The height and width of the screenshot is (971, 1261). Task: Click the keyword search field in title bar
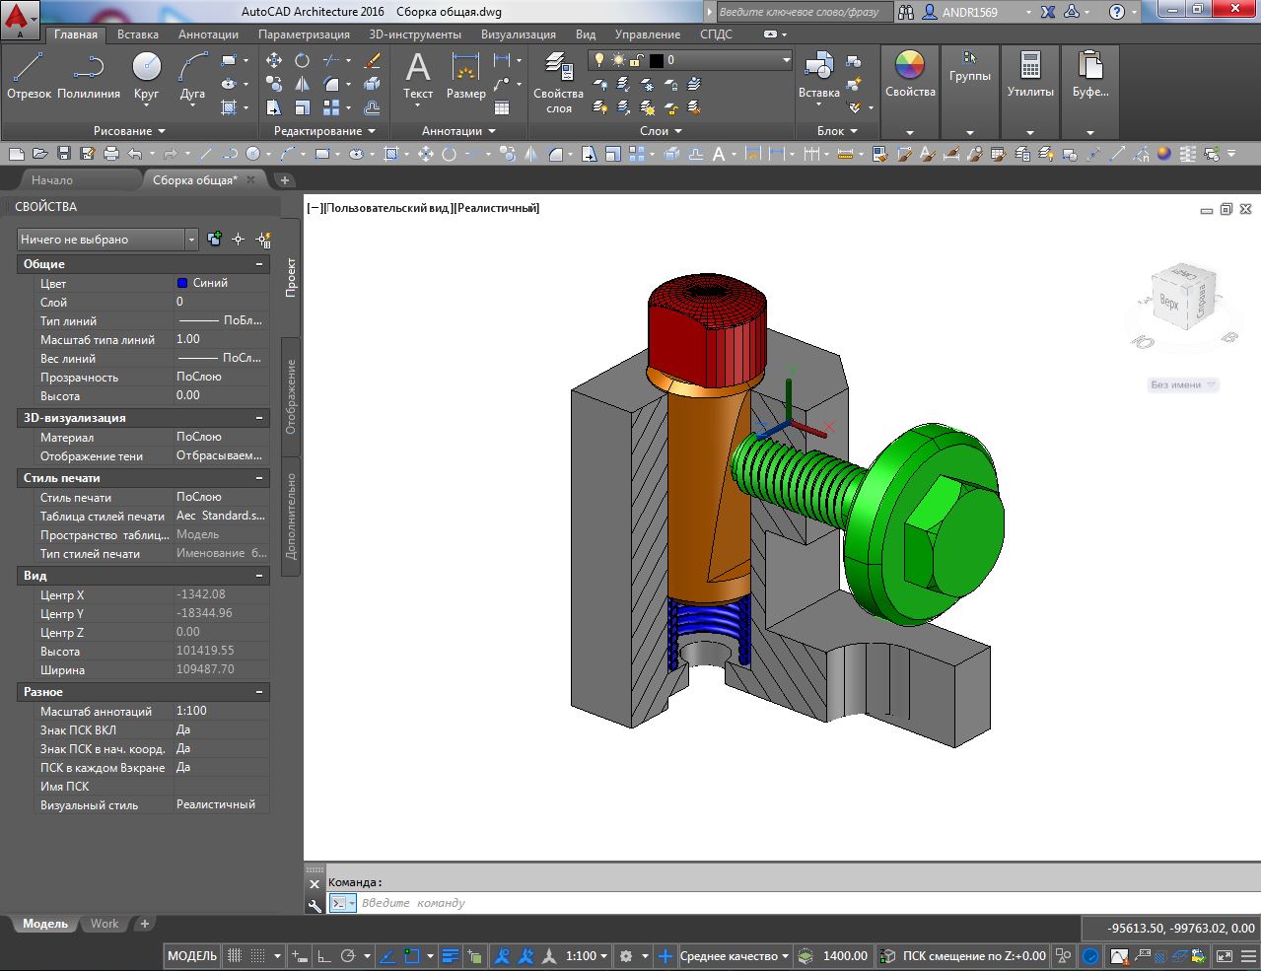(x=804, y=12)
